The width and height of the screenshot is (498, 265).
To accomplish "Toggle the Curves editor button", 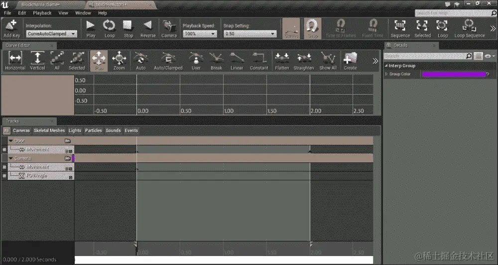I will (x=291, y=28).
